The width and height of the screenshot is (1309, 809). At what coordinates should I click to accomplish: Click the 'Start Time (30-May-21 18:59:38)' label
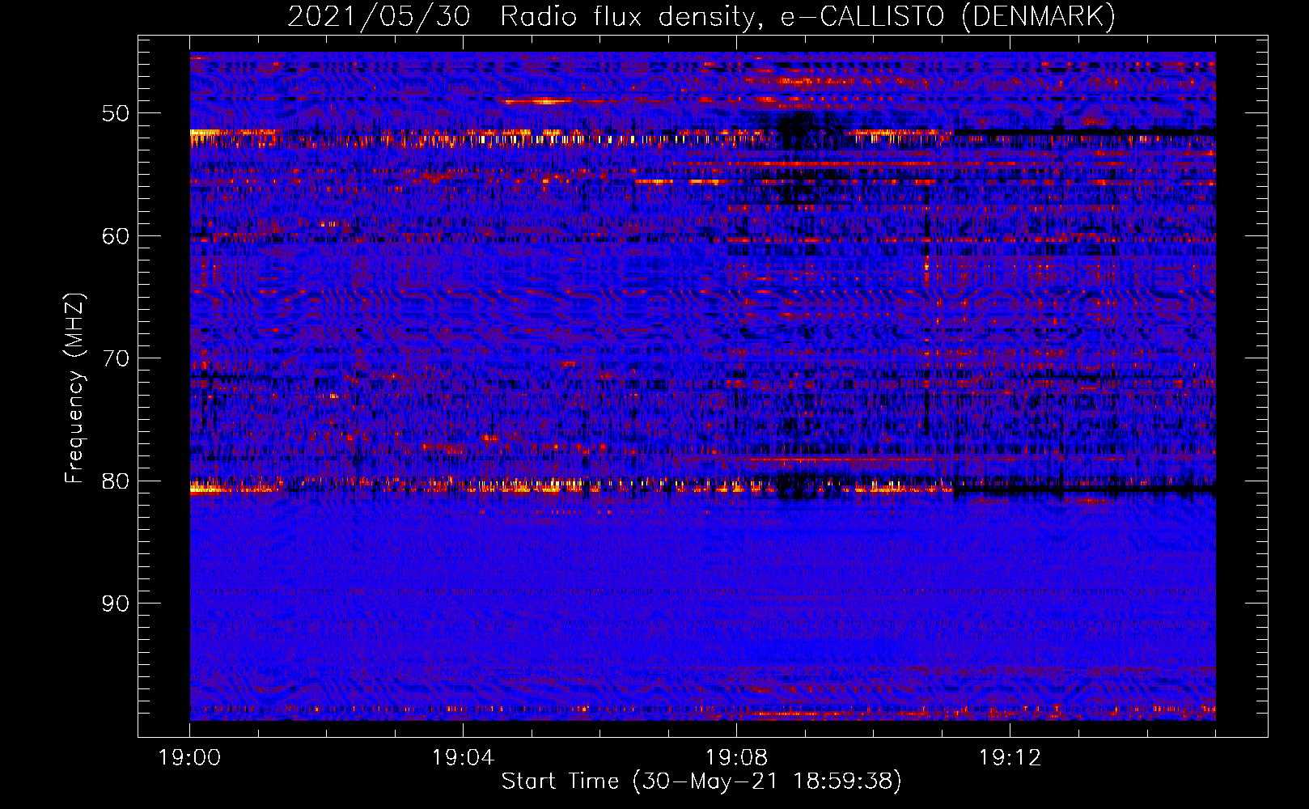(701, 781)
